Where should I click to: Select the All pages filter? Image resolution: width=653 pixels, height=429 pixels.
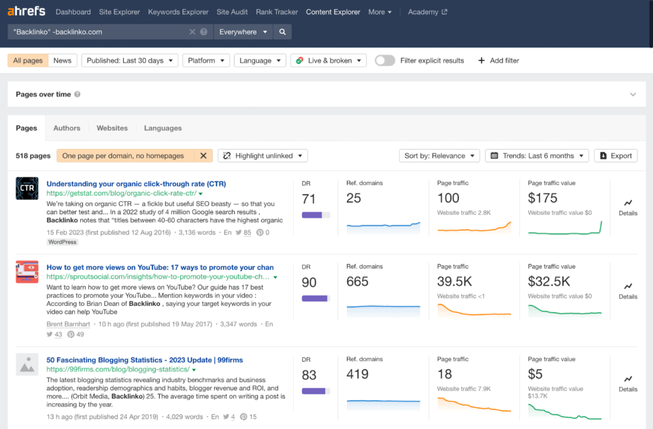coord(28,61)
